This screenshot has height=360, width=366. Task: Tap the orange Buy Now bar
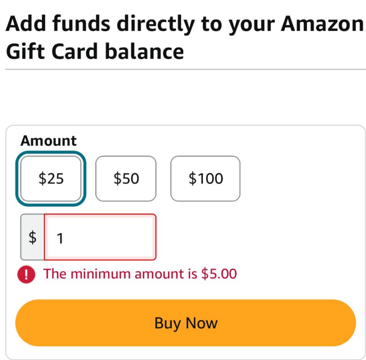point(185,322)
